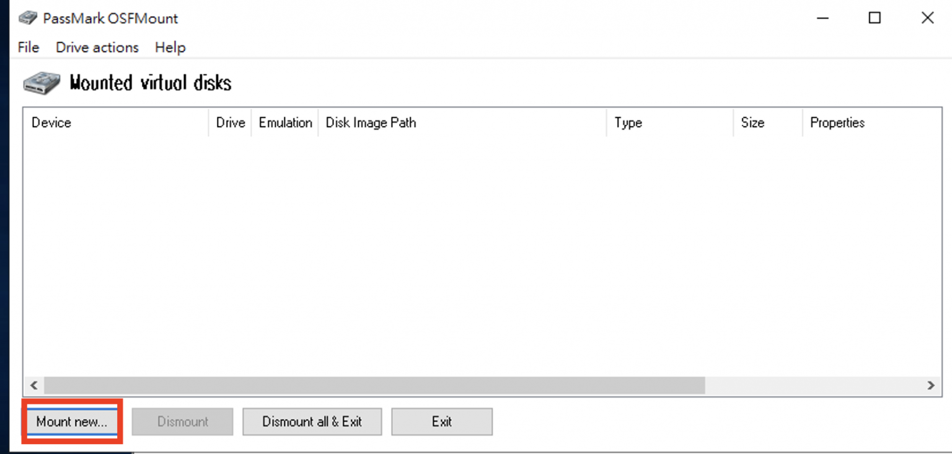
Task: Open the Drive actions menu
Action: coord(97,47)
